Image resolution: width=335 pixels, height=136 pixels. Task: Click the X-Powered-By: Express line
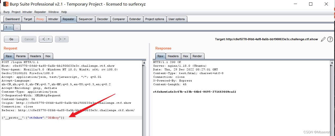173,81
